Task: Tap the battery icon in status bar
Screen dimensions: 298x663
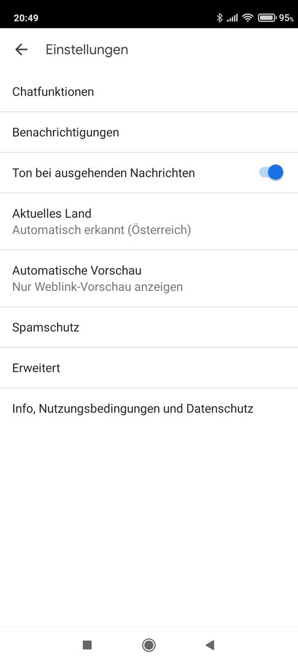Action: pos(267,18)
